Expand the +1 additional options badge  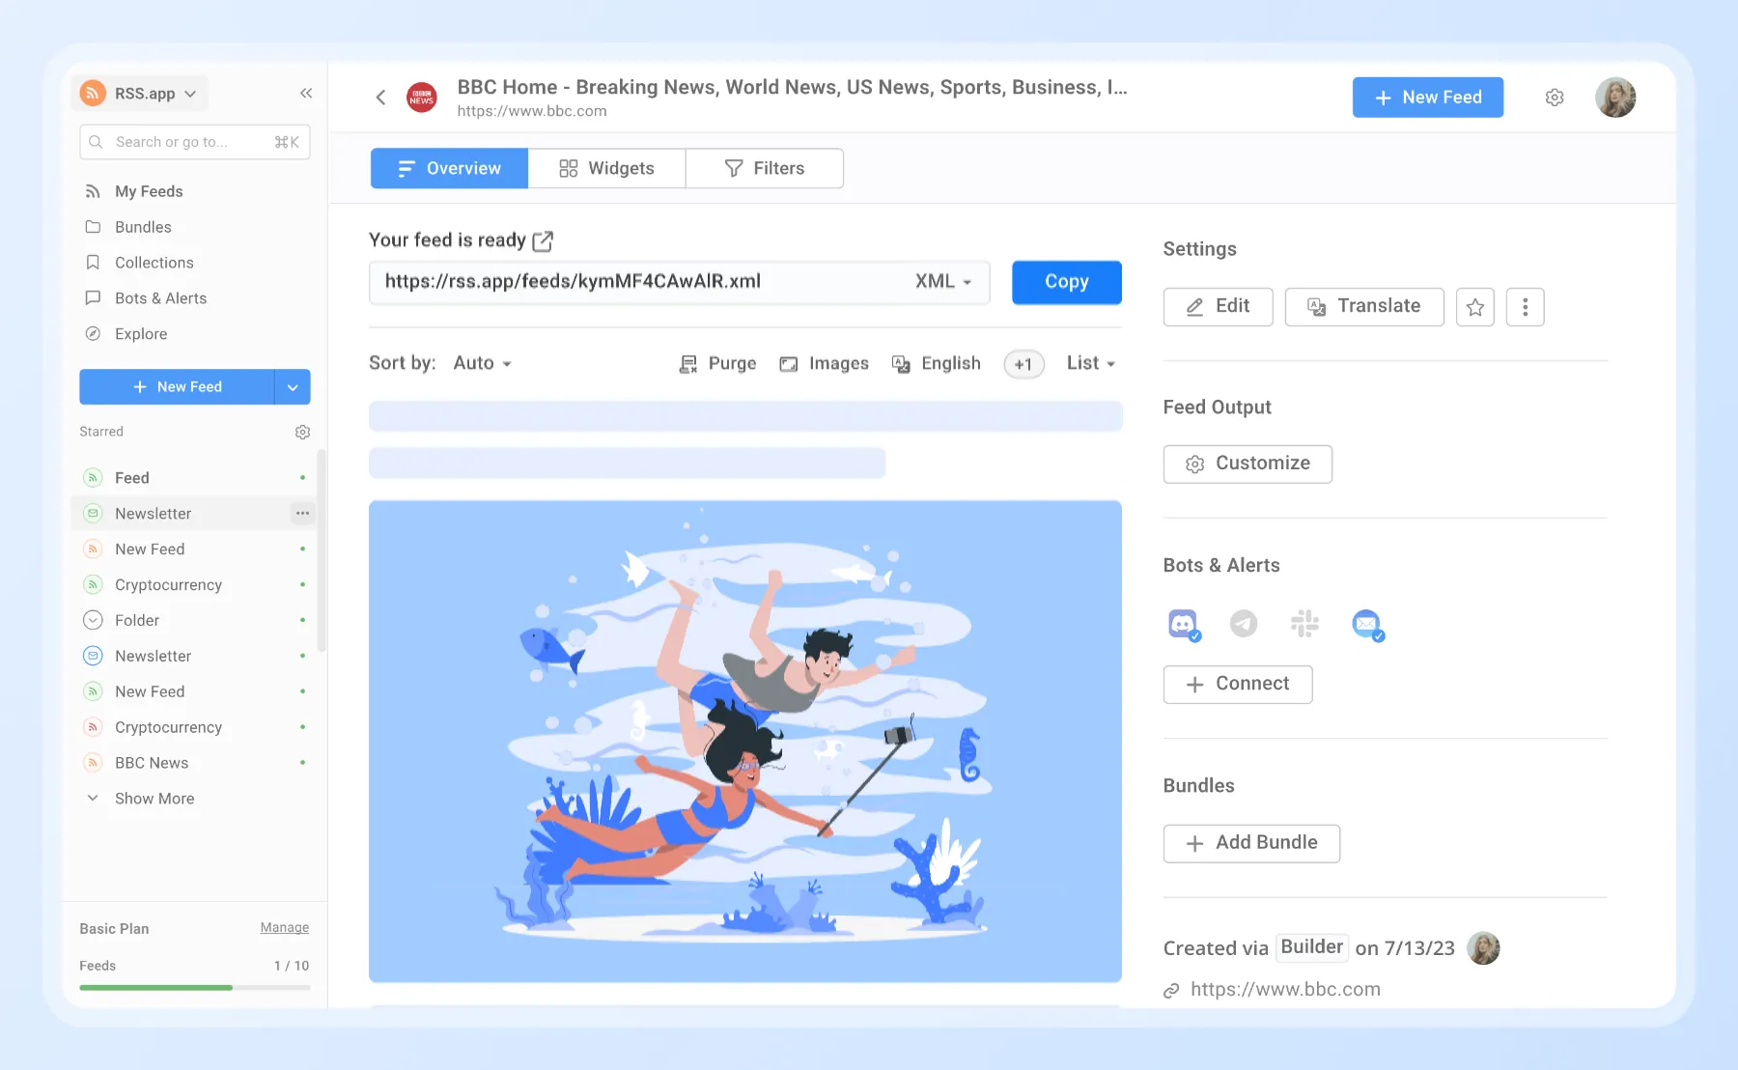tap(1023, 364)
